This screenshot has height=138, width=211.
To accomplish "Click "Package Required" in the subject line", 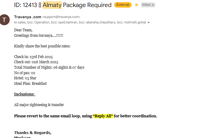I will coord(87,5).
